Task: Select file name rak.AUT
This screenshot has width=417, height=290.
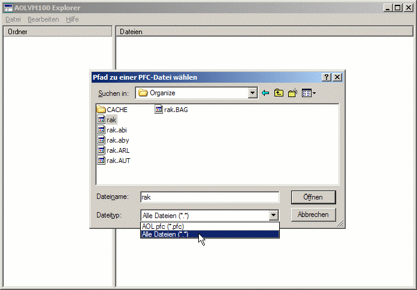Action: click(x=119, y=161)
